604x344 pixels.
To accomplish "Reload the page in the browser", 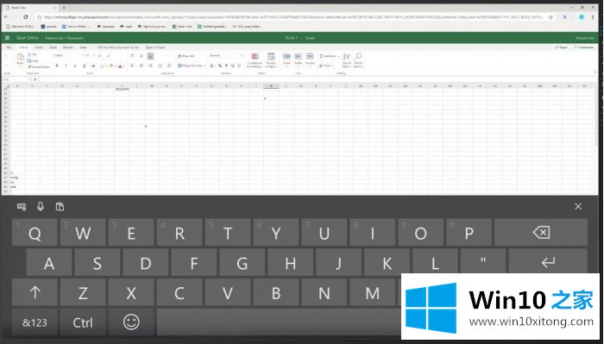I will pyautogui.click(x=25, y=17).
